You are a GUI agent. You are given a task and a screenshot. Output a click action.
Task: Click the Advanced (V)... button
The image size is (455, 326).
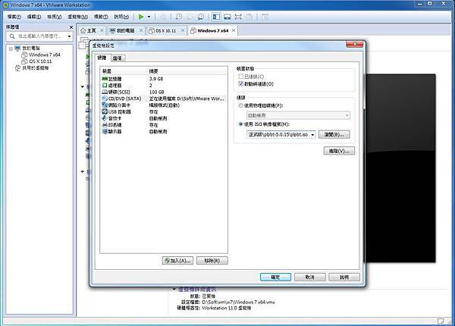pos(339,151)
